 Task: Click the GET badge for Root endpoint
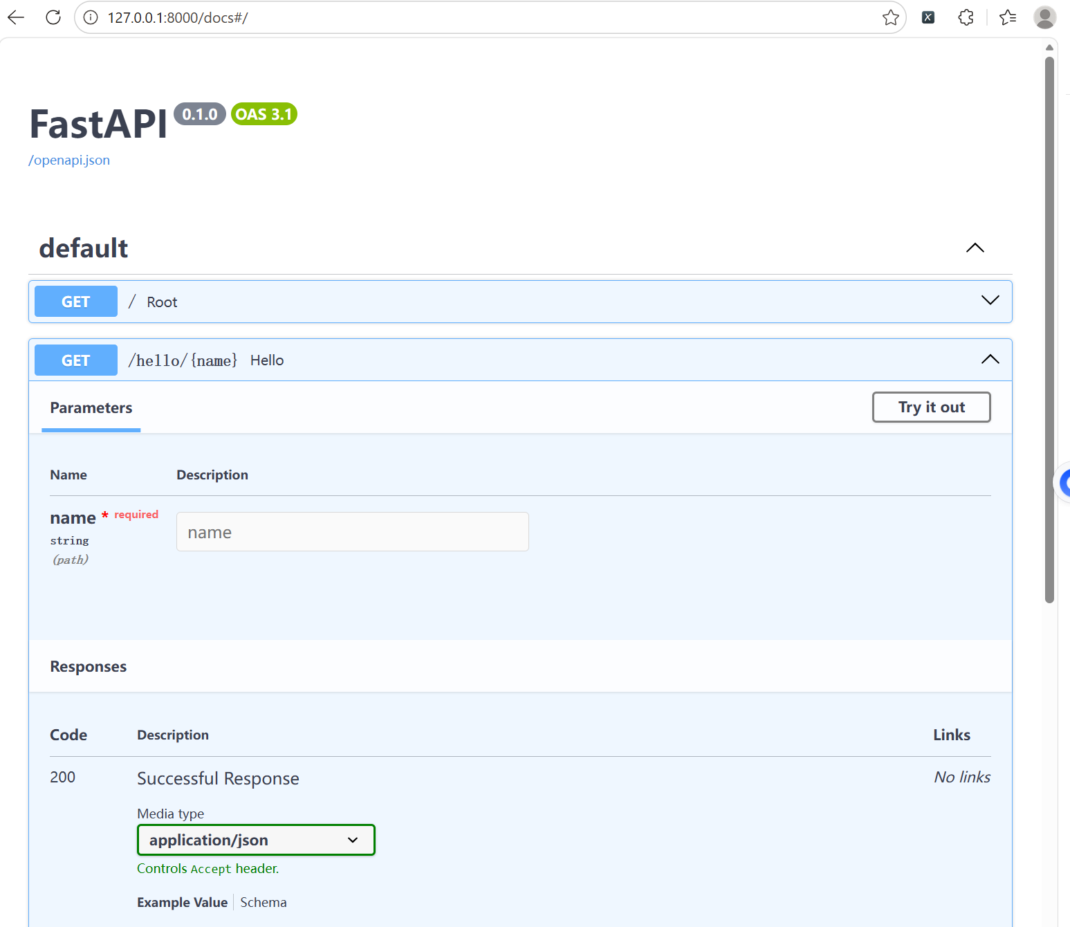point(76,302)
